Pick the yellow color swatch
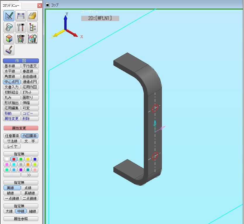244x224 pixels. coord(28,159)
